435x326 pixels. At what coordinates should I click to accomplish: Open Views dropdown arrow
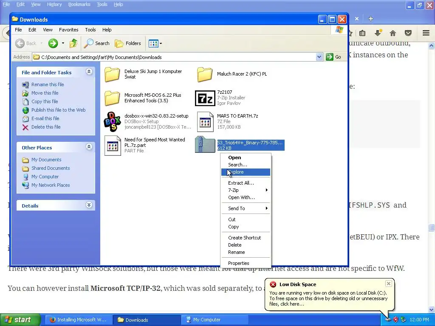161,43
